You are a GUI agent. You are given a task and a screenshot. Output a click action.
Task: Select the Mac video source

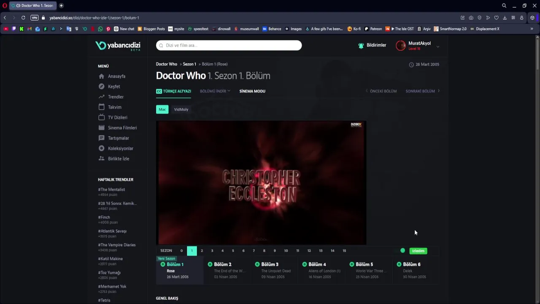coord(162,109)
